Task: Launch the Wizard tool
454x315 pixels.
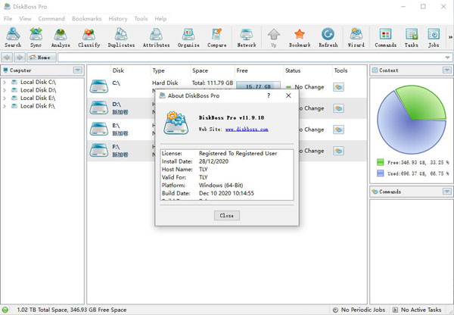Action: pyautogui.click(x=356, y=37)
